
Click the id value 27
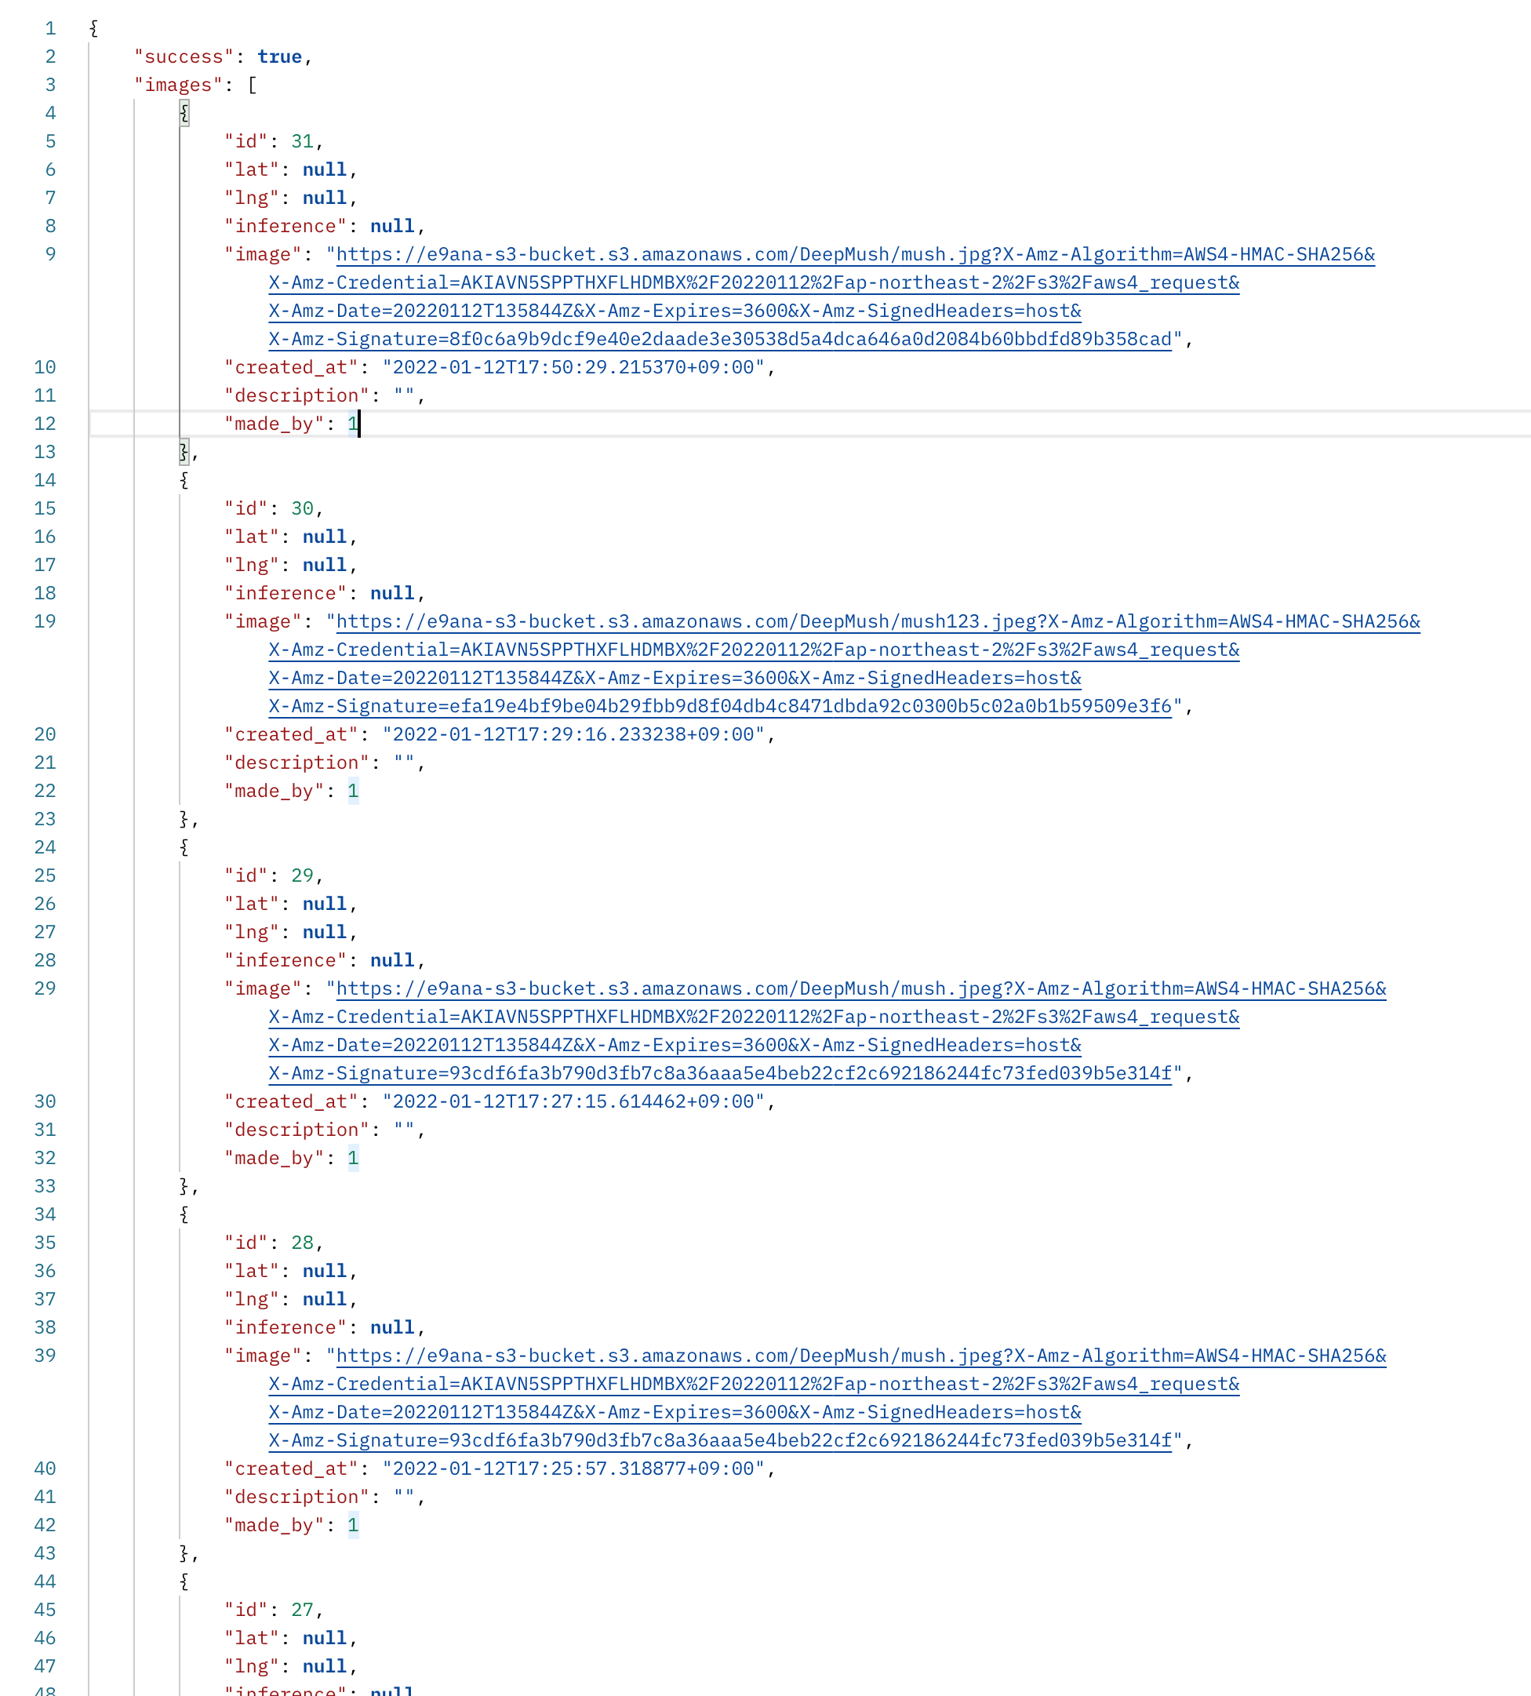point(302,1610)
